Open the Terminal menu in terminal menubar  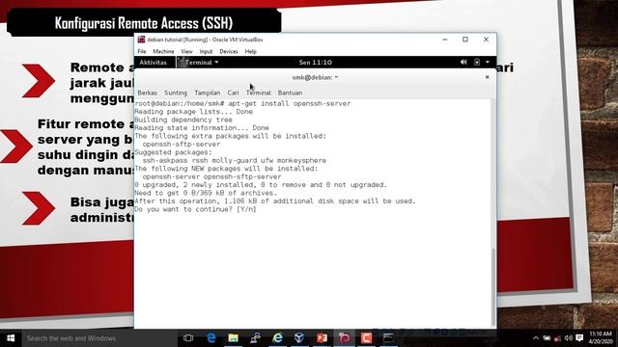259,93
